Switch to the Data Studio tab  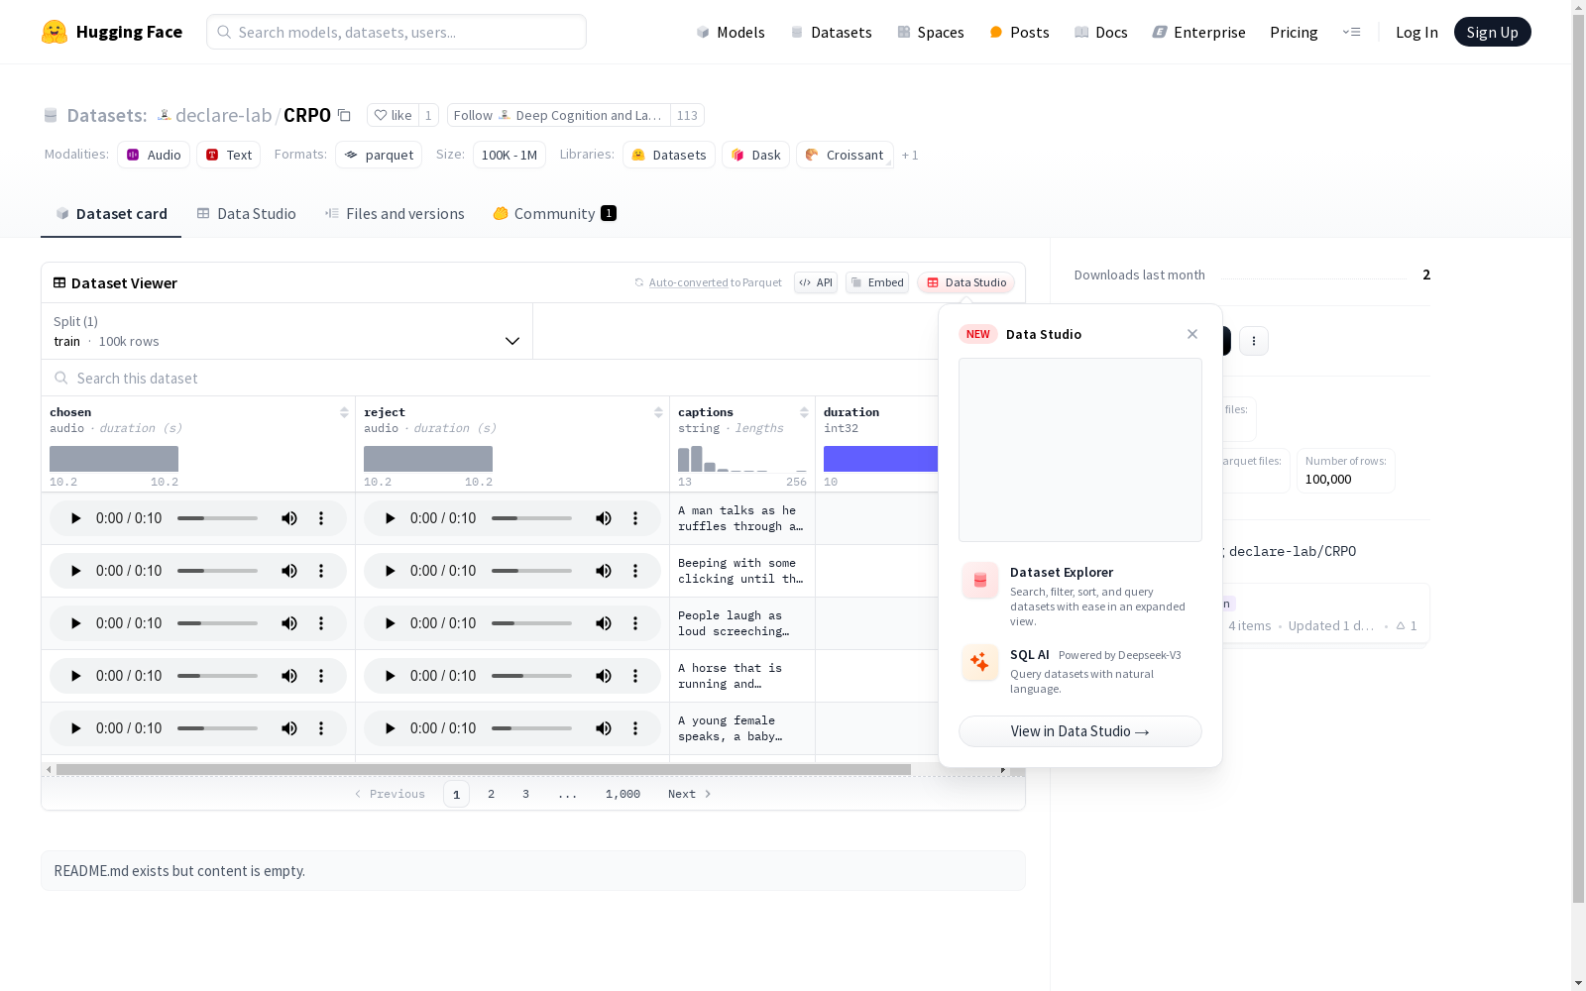pos(246,214)
